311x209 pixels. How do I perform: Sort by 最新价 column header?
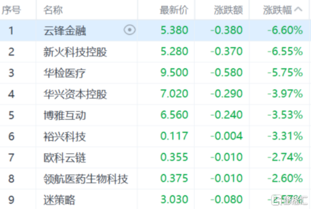(x=174, y=10)
